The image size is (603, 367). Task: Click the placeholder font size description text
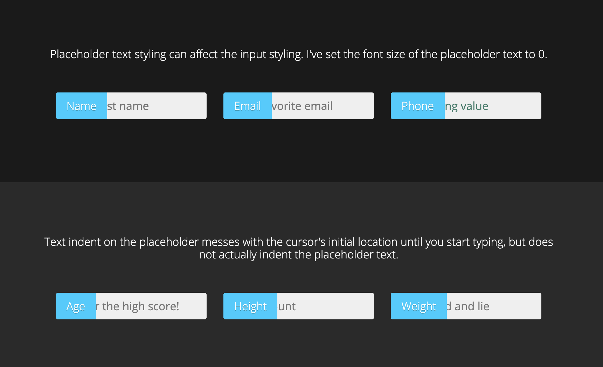[x=299, y=54]
